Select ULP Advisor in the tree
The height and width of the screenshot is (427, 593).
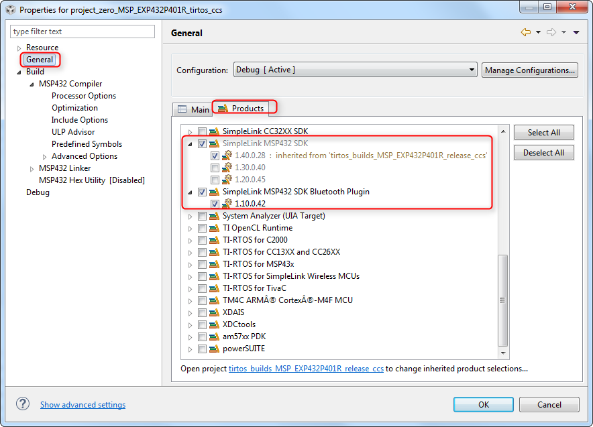[73, 132]
